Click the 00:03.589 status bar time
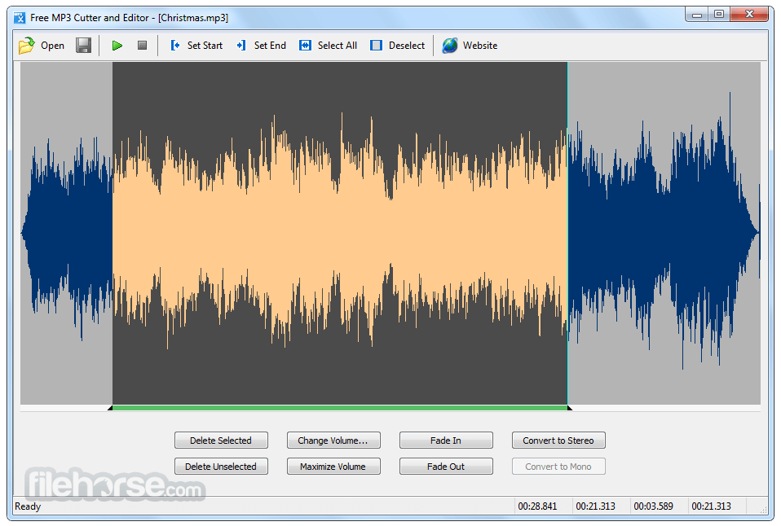 point(653,506)
